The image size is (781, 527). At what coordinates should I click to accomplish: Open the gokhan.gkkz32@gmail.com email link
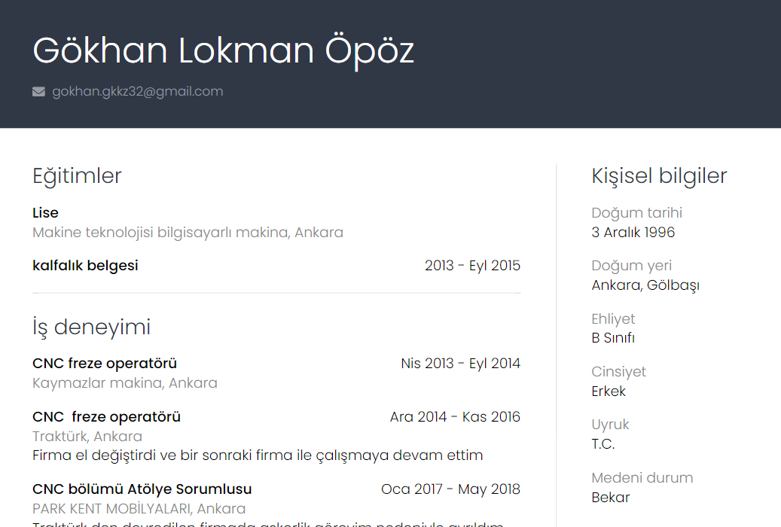tap(138, 92)
